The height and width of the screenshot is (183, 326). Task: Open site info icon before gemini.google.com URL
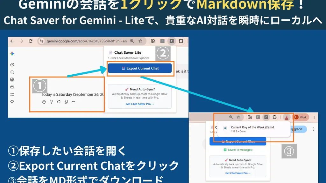pos(42,41)
